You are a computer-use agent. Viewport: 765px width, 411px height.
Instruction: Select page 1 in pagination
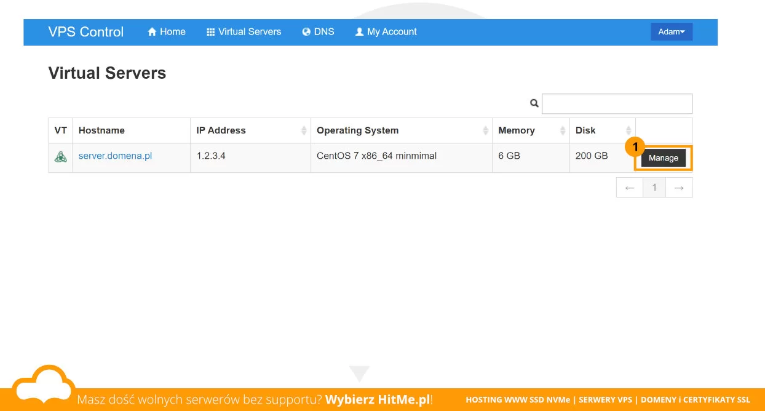655,188
